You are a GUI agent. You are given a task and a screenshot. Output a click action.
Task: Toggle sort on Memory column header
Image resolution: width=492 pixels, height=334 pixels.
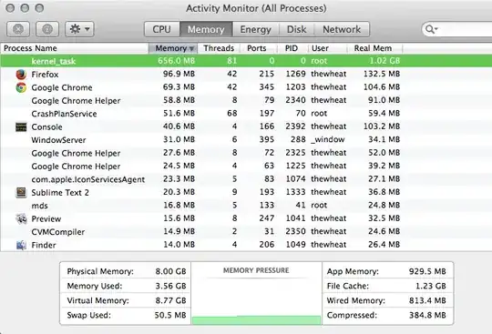click(173, 48)
